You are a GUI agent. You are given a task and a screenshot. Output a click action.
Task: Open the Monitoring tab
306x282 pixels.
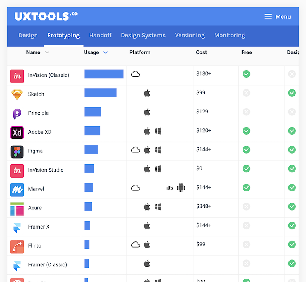pyautogui.click(x=230, y=35)
